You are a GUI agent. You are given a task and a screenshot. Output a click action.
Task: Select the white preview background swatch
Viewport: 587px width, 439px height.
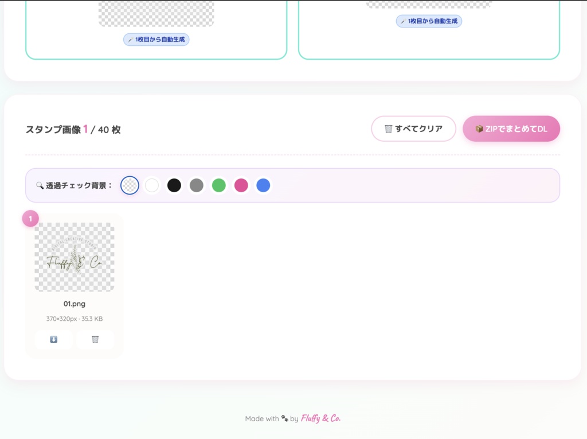pyautogui.click(x=152, y=185)
